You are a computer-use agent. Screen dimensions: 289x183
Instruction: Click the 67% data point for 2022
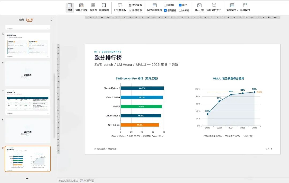(x=219, y=101)
